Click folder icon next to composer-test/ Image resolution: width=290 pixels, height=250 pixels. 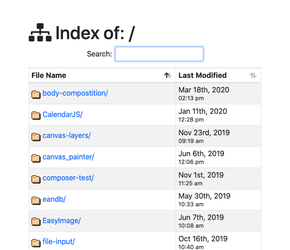(x=36, y=179)
